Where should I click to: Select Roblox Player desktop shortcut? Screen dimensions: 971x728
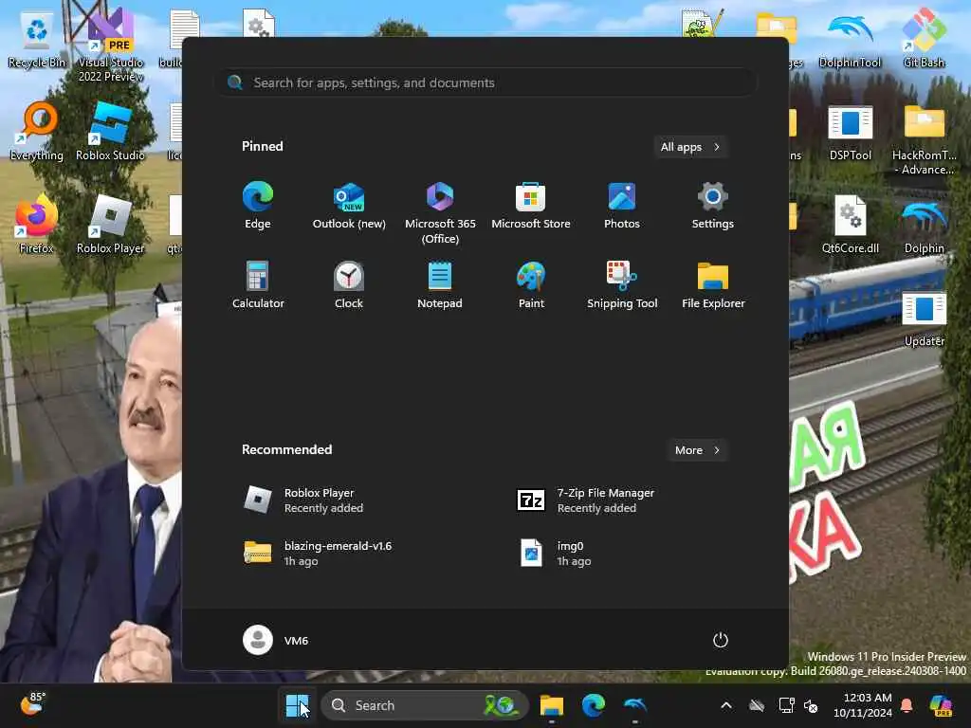click(111, 225)
